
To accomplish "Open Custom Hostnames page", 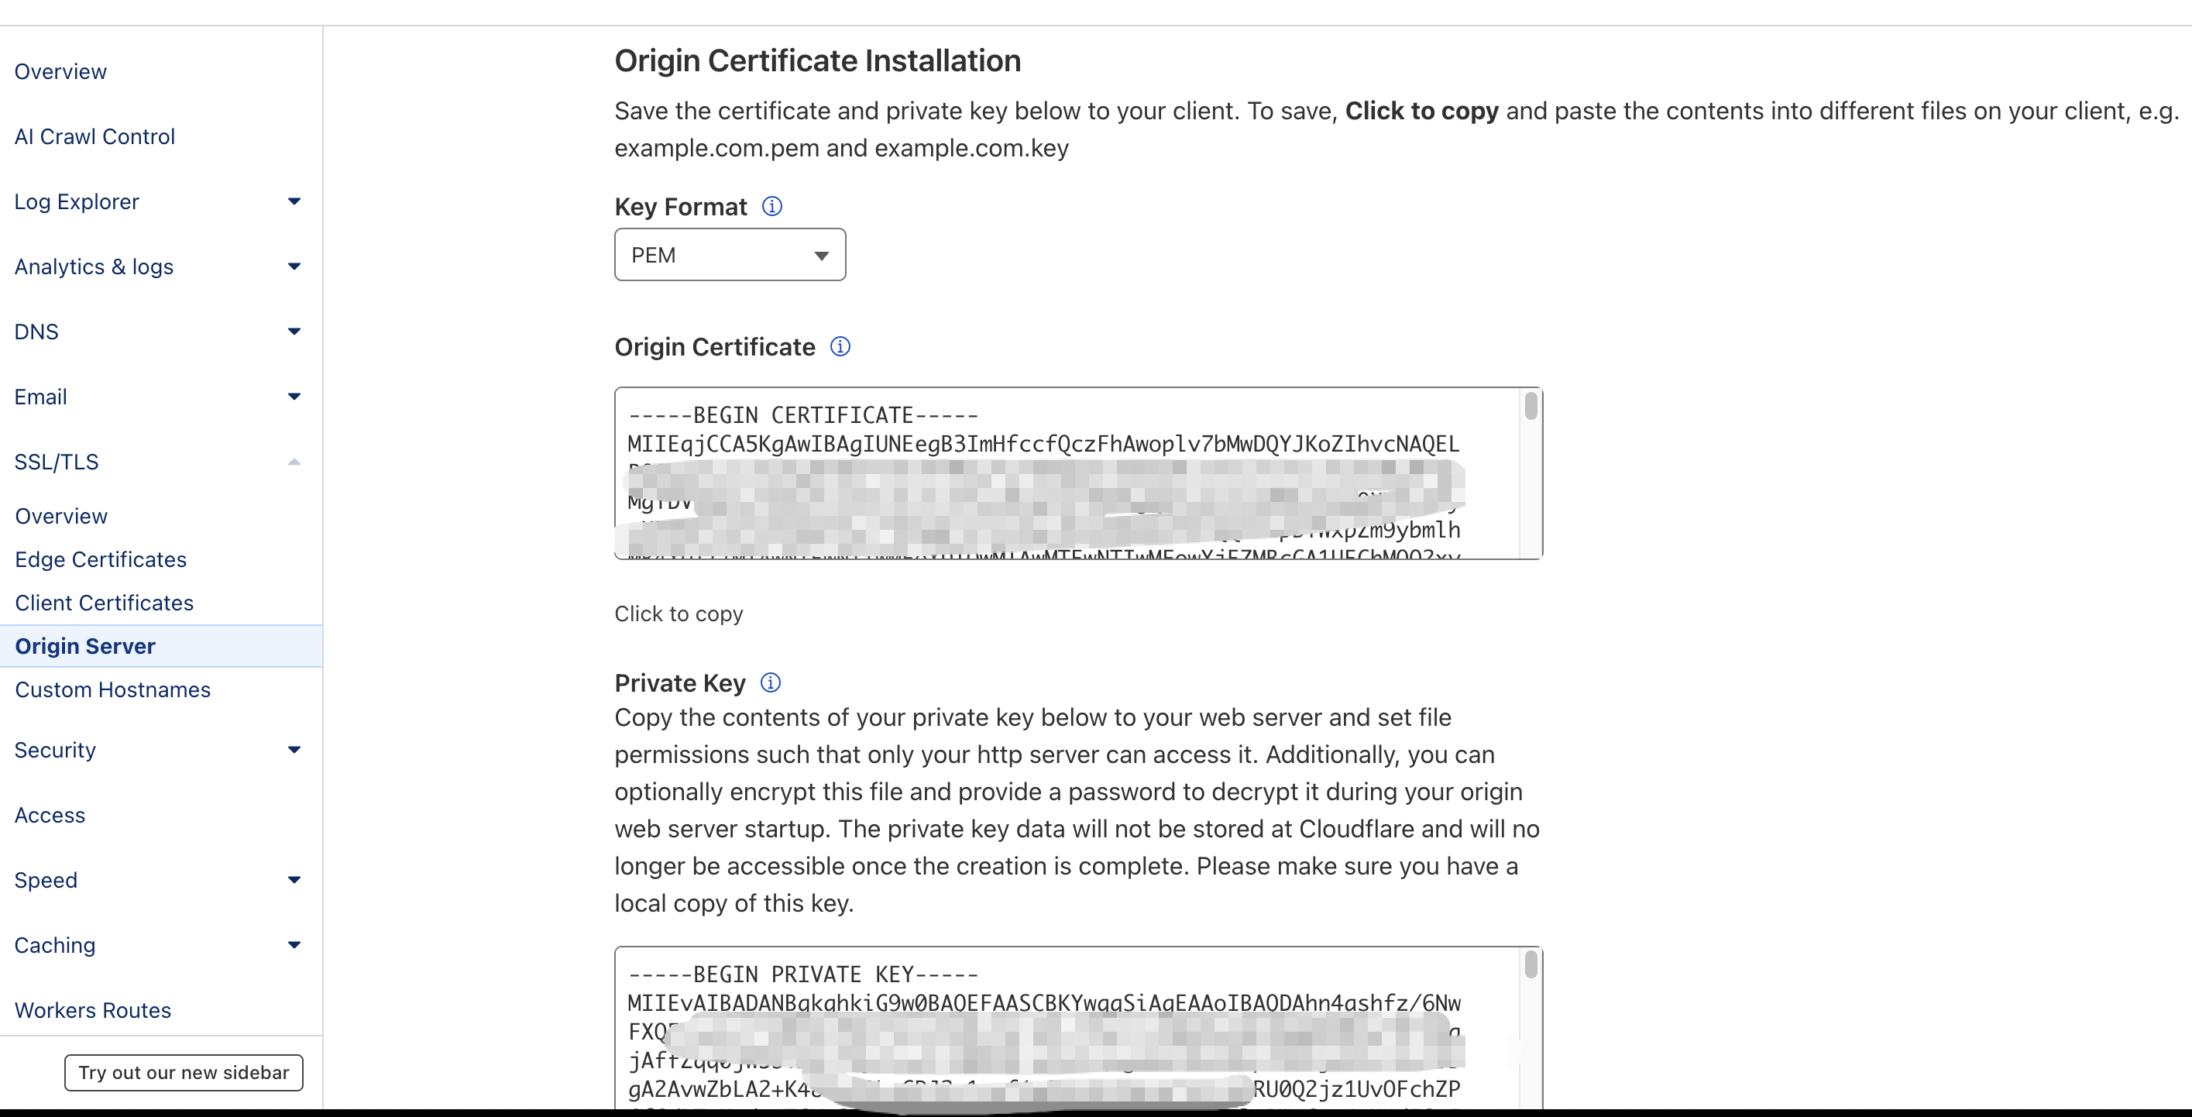I will (112, 690).
